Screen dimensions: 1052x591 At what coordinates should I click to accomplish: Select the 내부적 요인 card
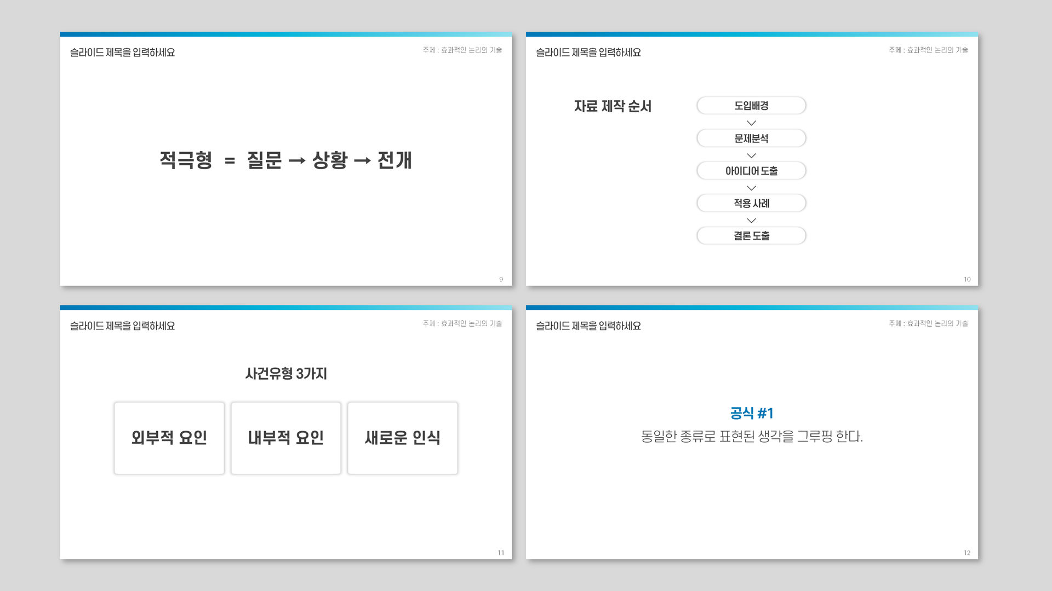pyautogui.click(x=285, y=438)
